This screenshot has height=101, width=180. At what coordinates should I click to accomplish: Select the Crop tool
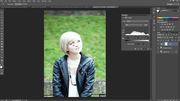point(2,23)
